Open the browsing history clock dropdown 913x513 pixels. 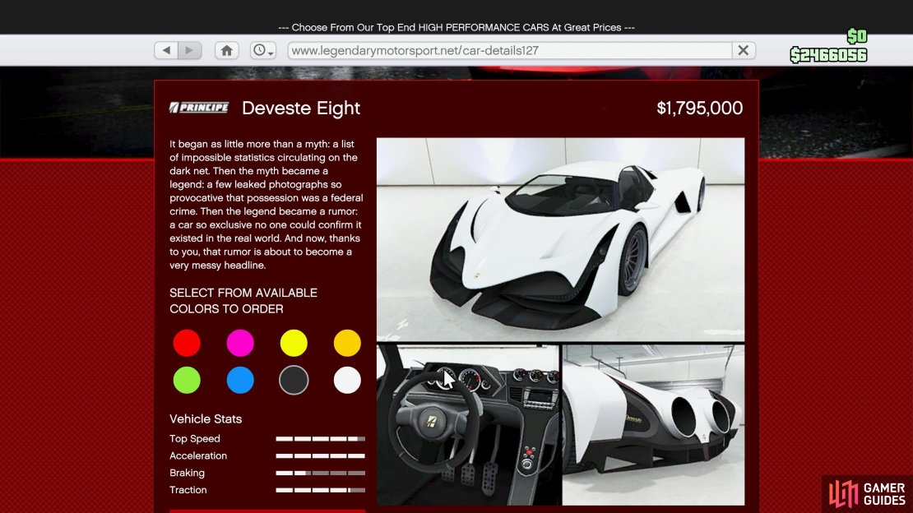(x=263, y=50)
